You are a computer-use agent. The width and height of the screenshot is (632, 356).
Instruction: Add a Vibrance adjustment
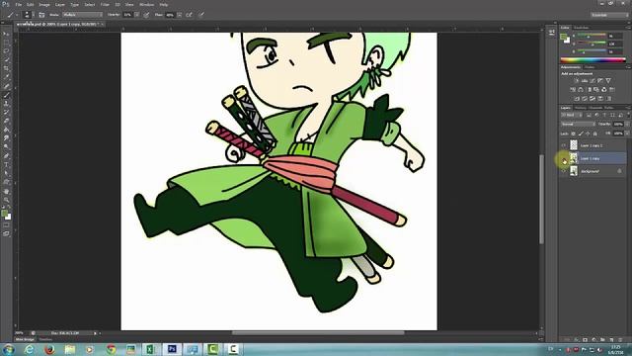[608, 81]
